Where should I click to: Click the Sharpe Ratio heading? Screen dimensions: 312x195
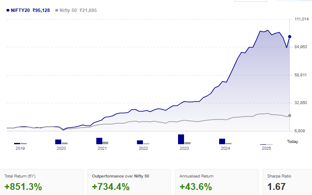click(279, 176)
